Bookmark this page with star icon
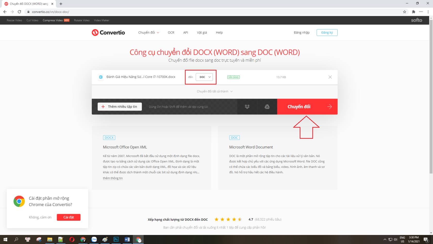Screen dimensions: 433x244 [404, 12]
